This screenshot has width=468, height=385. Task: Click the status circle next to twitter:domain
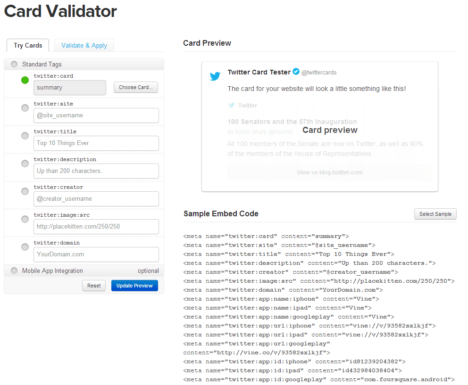(x=25, y=246)
